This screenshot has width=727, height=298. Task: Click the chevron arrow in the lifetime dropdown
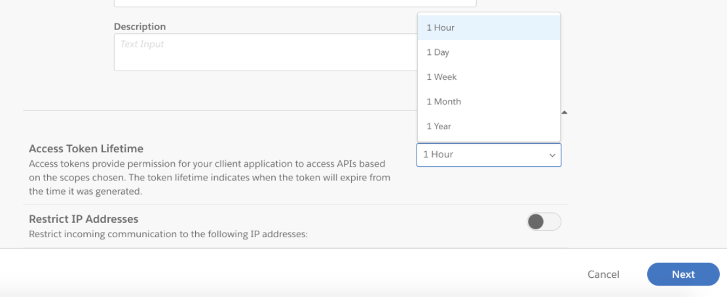(551, 156)
